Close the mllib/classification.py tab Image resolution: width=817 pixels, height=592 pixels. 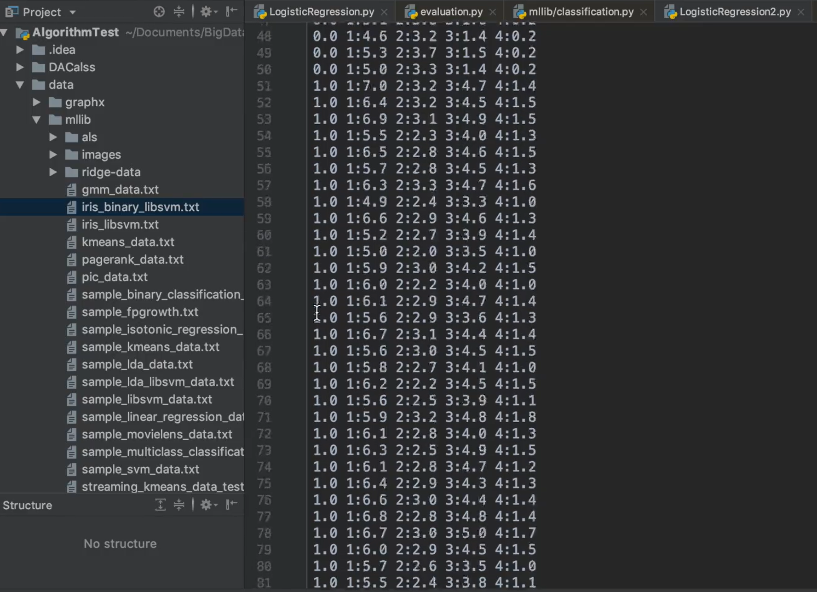[x=644, y=12]
